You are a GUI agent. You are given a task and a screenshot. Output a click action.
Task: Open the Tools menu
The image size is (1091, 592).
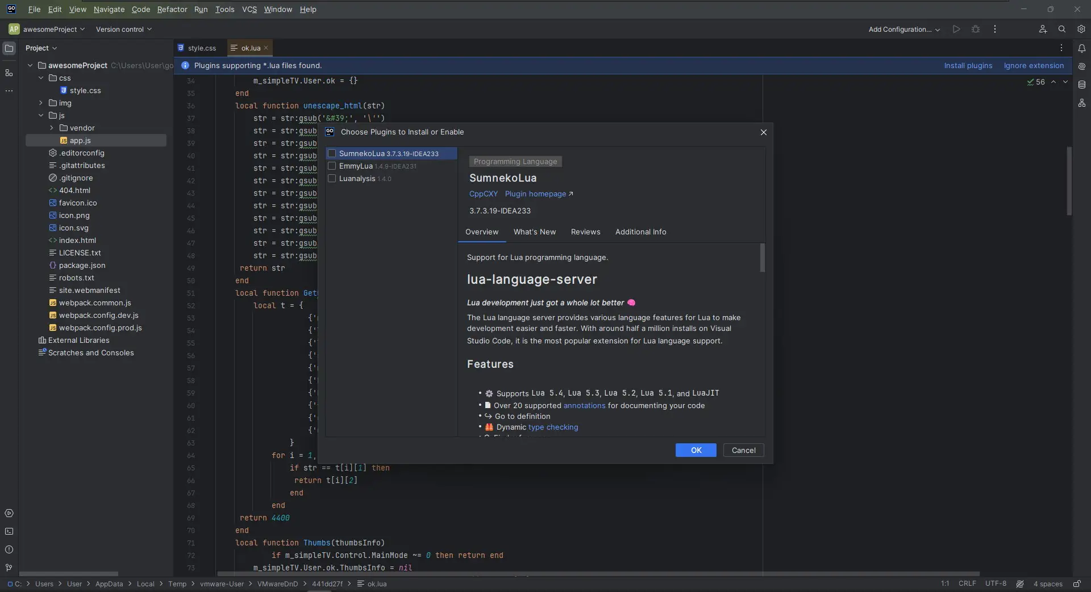(225, 9)
